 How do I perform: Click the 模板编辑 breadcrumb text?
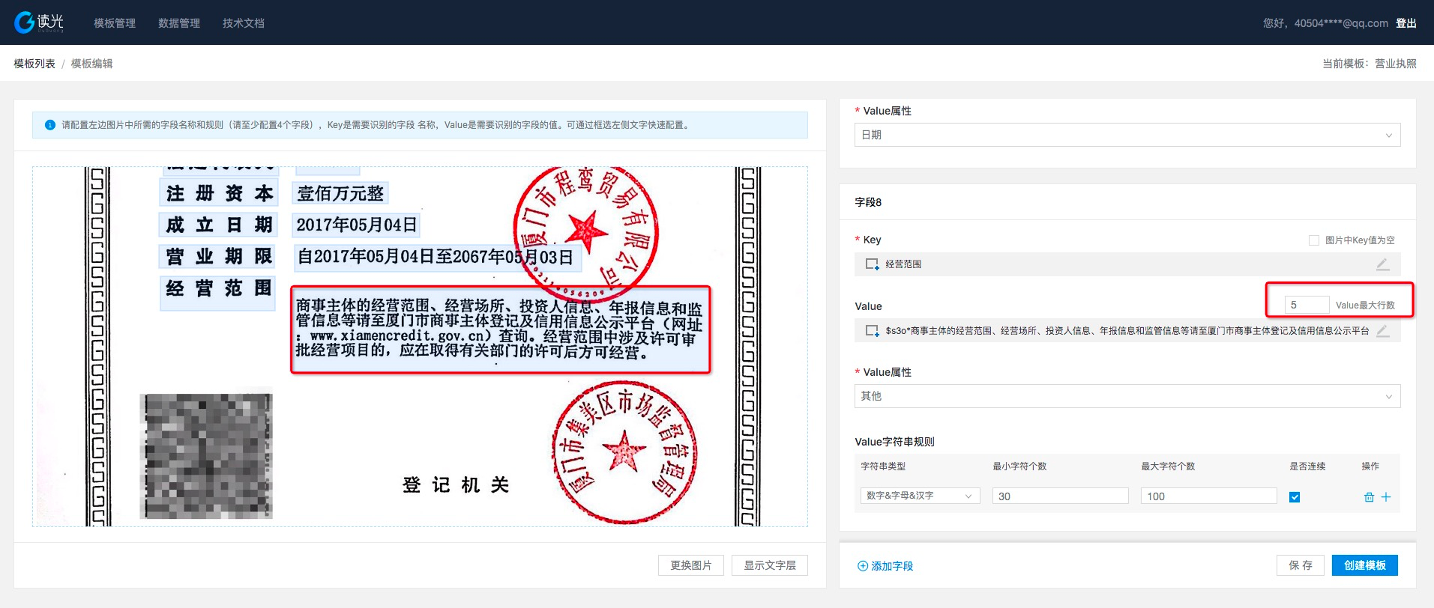click(x=92, y=64)
